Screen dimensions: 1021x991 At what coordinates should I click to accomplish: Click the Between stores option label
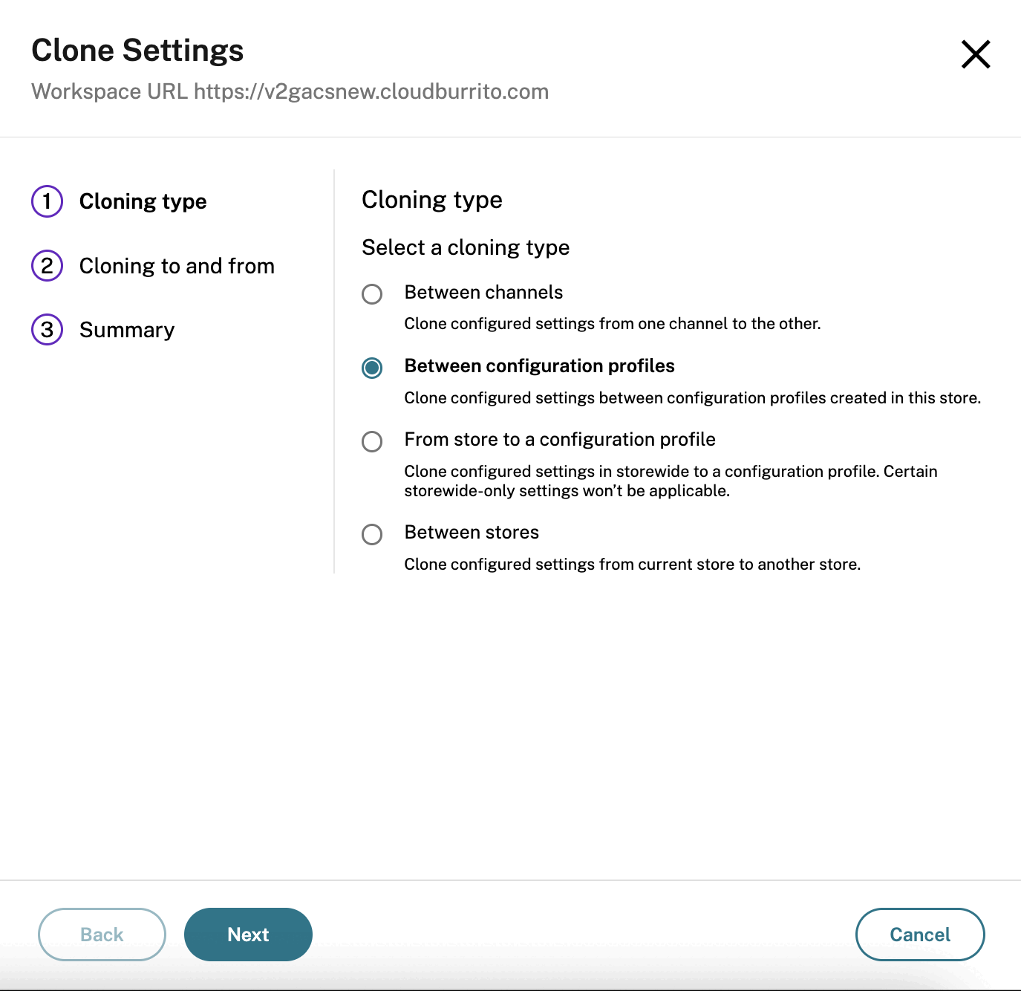pyautogui.click(x=472, y=533)
